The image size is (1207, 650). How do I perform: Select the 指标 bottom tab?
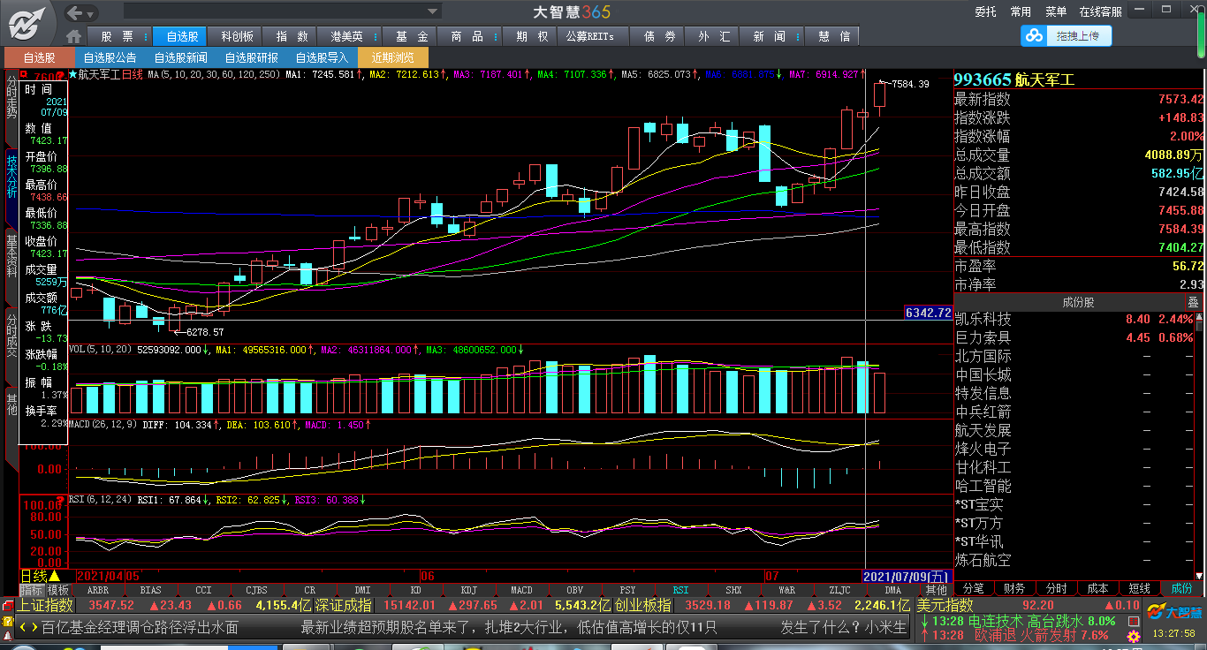point(31,590)
